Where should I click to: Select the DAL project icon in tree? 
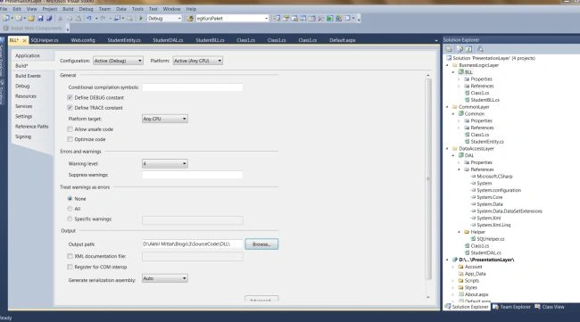[461, 155]
